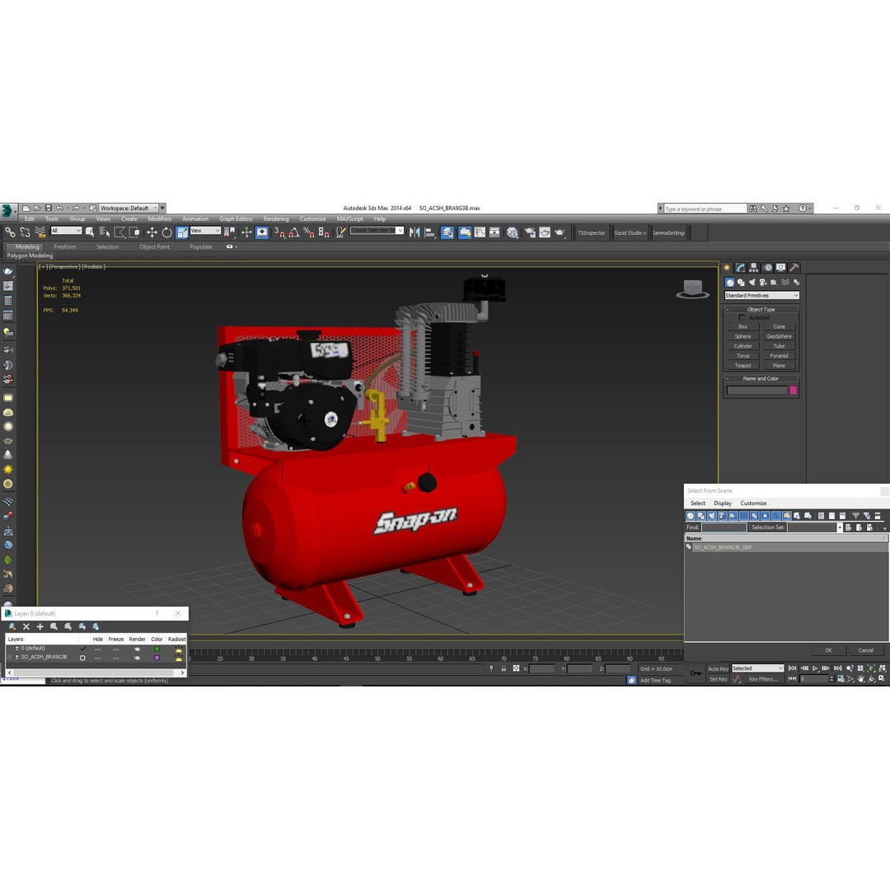
Task: Activate Select and Uniform Scale tool
Action: [x=181, y=232]
